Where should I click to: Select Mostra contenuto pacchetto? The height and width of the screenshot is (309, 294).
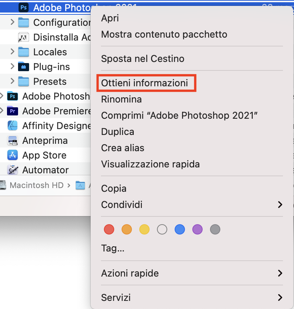[x=164, y=34]
